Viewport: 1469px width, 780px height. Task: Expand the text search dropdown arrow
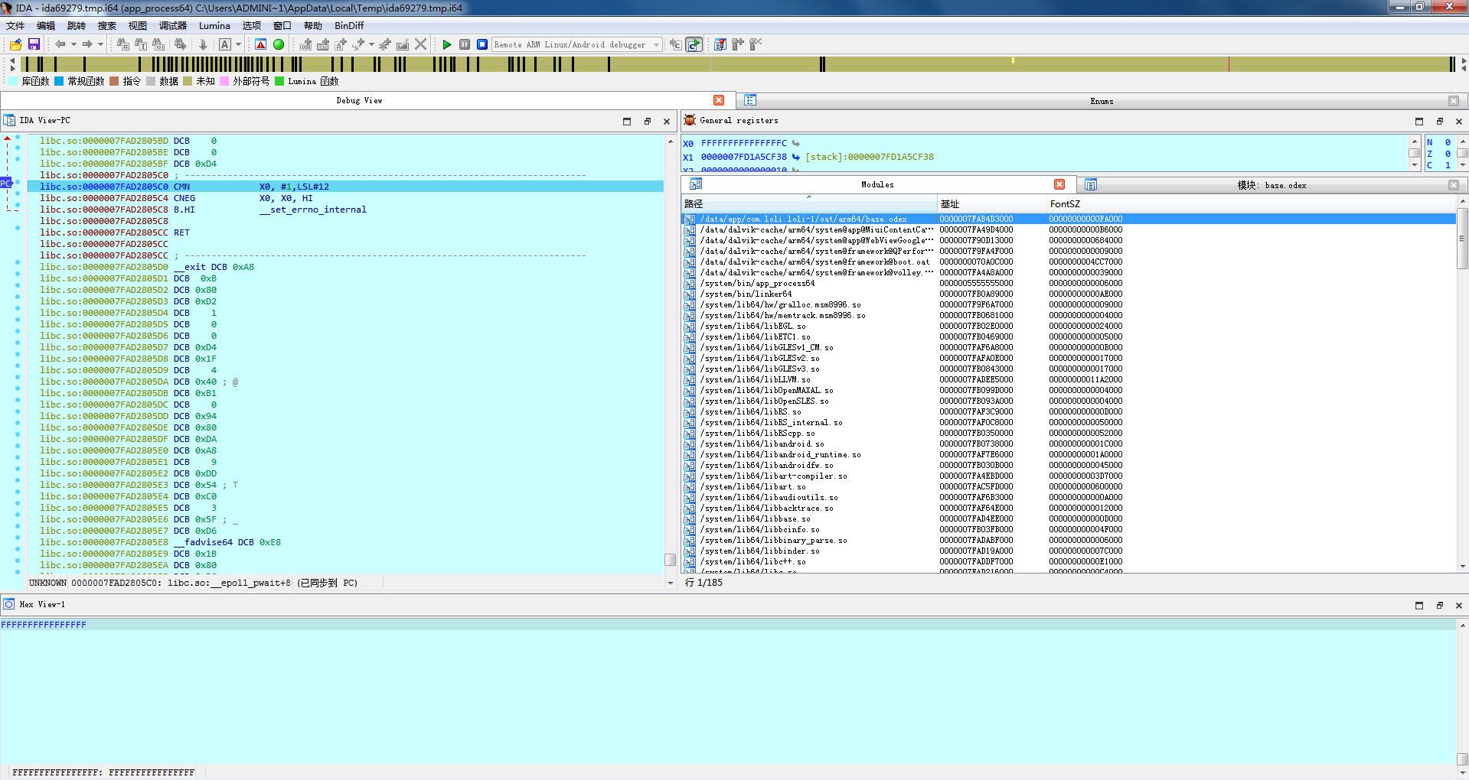(238, 44)
